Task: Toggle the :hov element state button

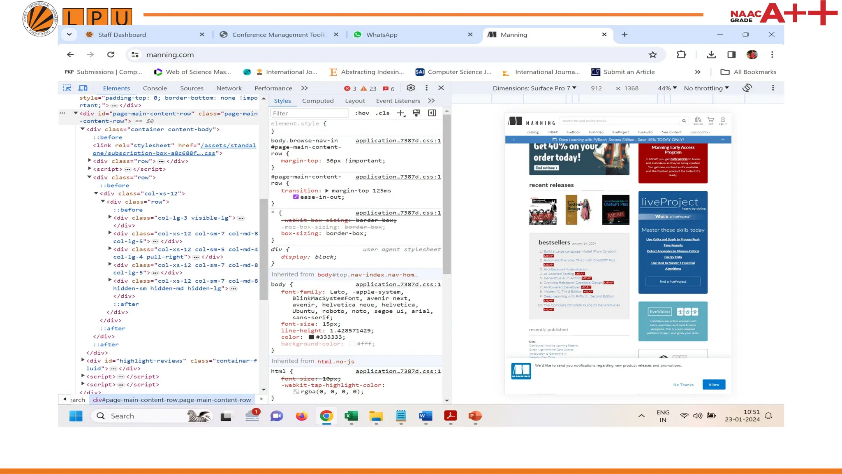Action: [362, 113]
